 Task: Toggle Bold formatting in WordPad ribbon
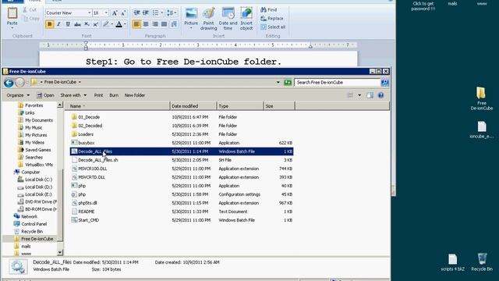[x=50, y=24]
